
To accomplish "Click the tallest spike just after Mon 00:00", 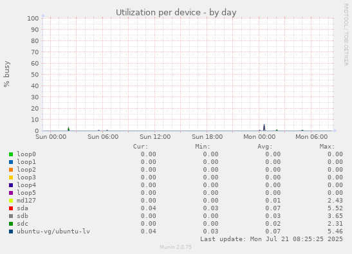I will tap(264, 127).
